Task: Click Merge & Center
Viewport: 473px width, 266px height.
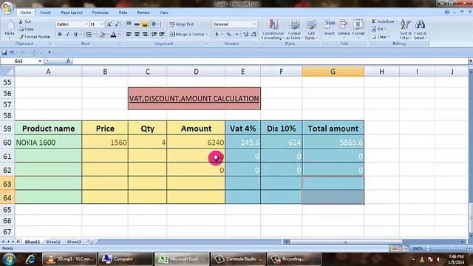Action: coord(187,35)
